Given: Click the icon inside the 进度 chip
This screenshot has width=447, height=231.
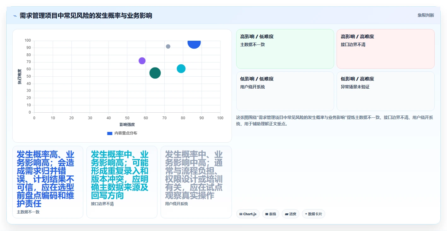Looking at the screenshot, I should tap(286, 214).
